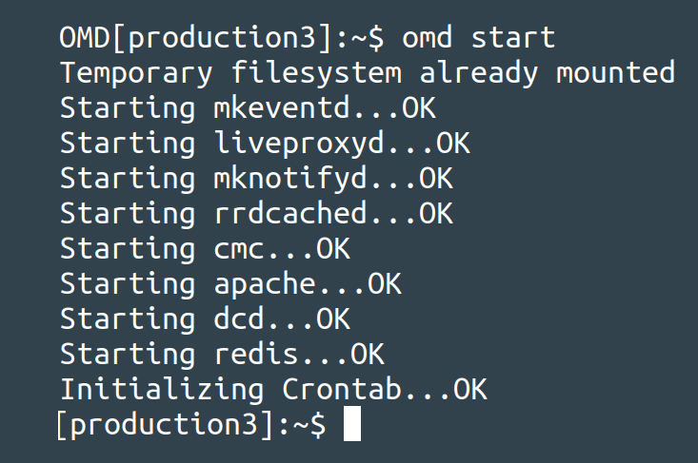This screenshot has height=463, width=698.
Task: Click the word 'apache' in the output
Action: point(265,284)
